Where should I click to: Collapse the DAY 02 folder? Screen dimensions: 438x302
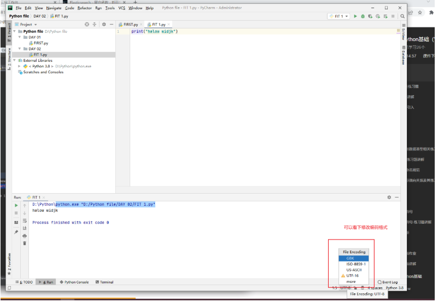(x=20, y=49)
